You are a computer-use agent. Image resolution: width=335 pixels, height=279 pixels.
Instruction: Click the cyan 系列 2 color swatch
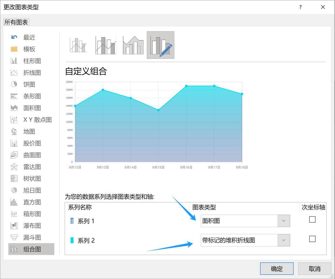pos(72,240)
